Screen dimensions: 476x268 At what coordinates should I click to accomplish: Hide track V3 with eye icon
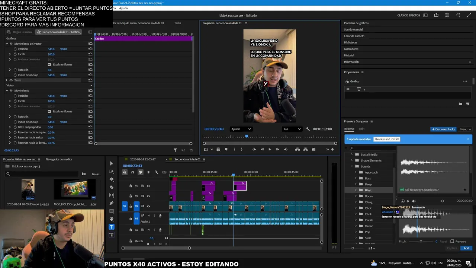coord(148,186)
